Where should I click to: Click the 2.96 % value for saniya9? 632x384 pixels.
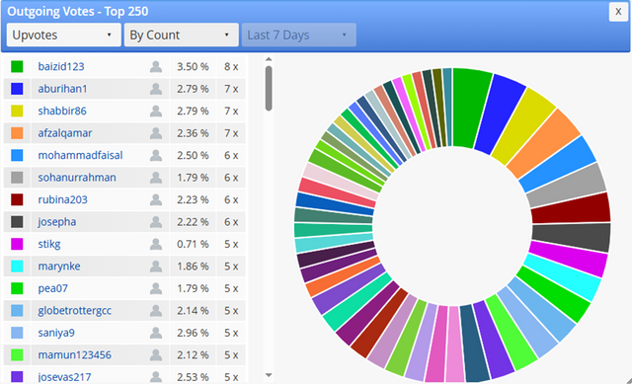[x=193, y=333]
